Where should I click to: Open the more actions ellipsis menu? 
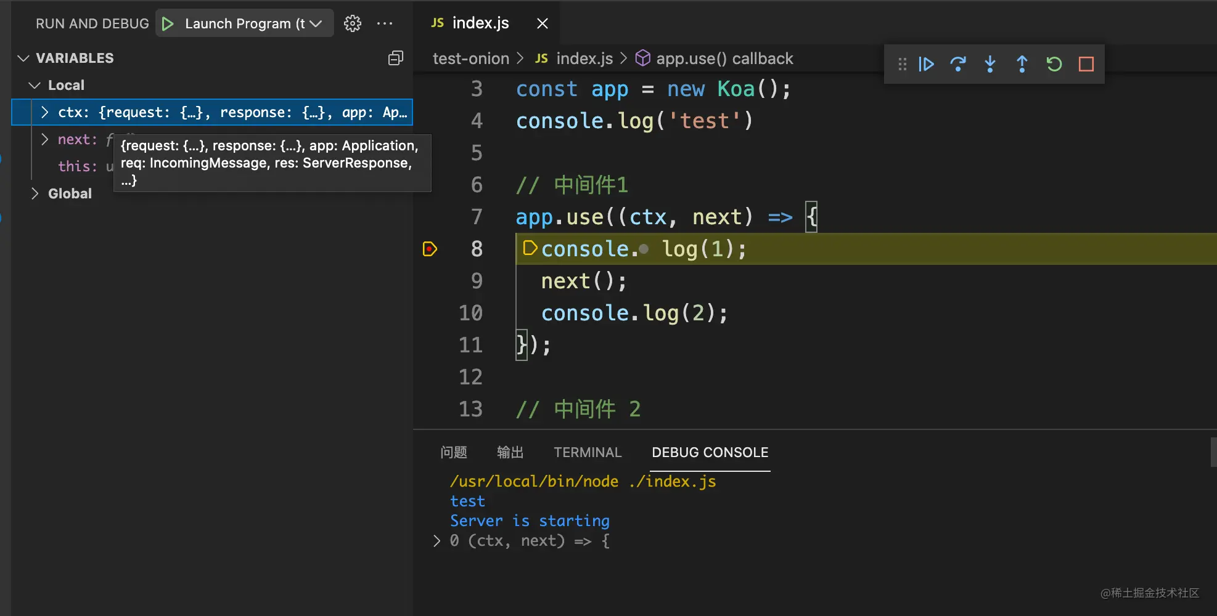385,23
